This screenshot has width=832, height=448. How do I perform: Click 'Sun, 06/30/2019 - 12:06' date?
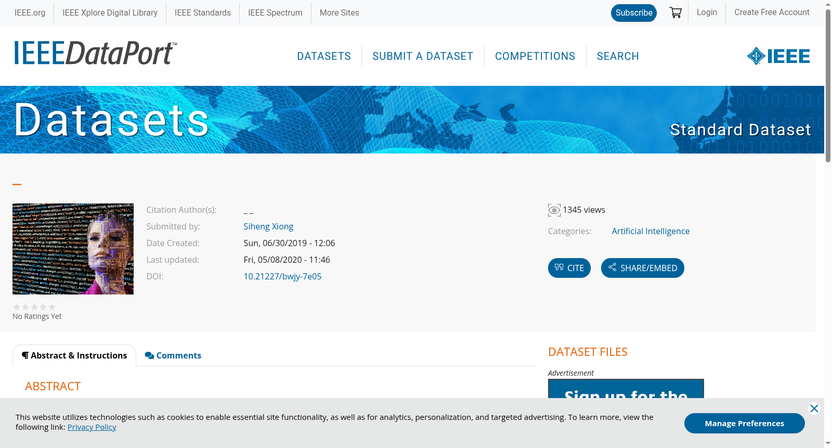tap(289, 243)
